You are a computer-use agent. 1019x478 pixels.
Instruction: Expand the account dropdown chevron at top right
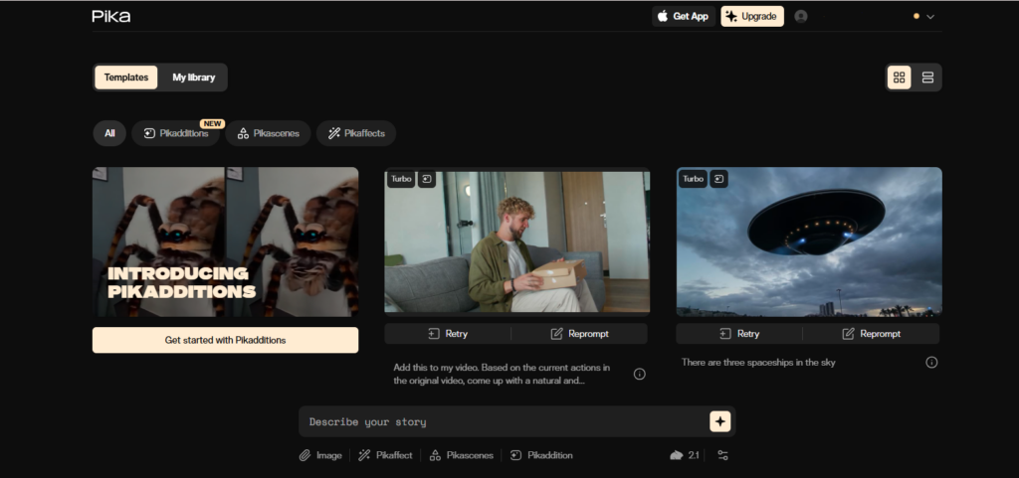[x=930, y=17]
